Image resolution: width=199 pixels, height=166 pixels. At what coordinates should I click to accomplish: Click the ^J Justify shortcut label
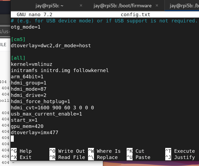180,157
